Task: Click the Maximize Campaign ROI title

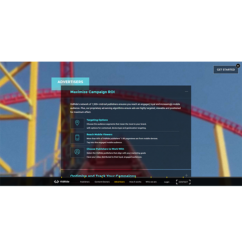Action: pyautogui.click(x=92, y=92)
